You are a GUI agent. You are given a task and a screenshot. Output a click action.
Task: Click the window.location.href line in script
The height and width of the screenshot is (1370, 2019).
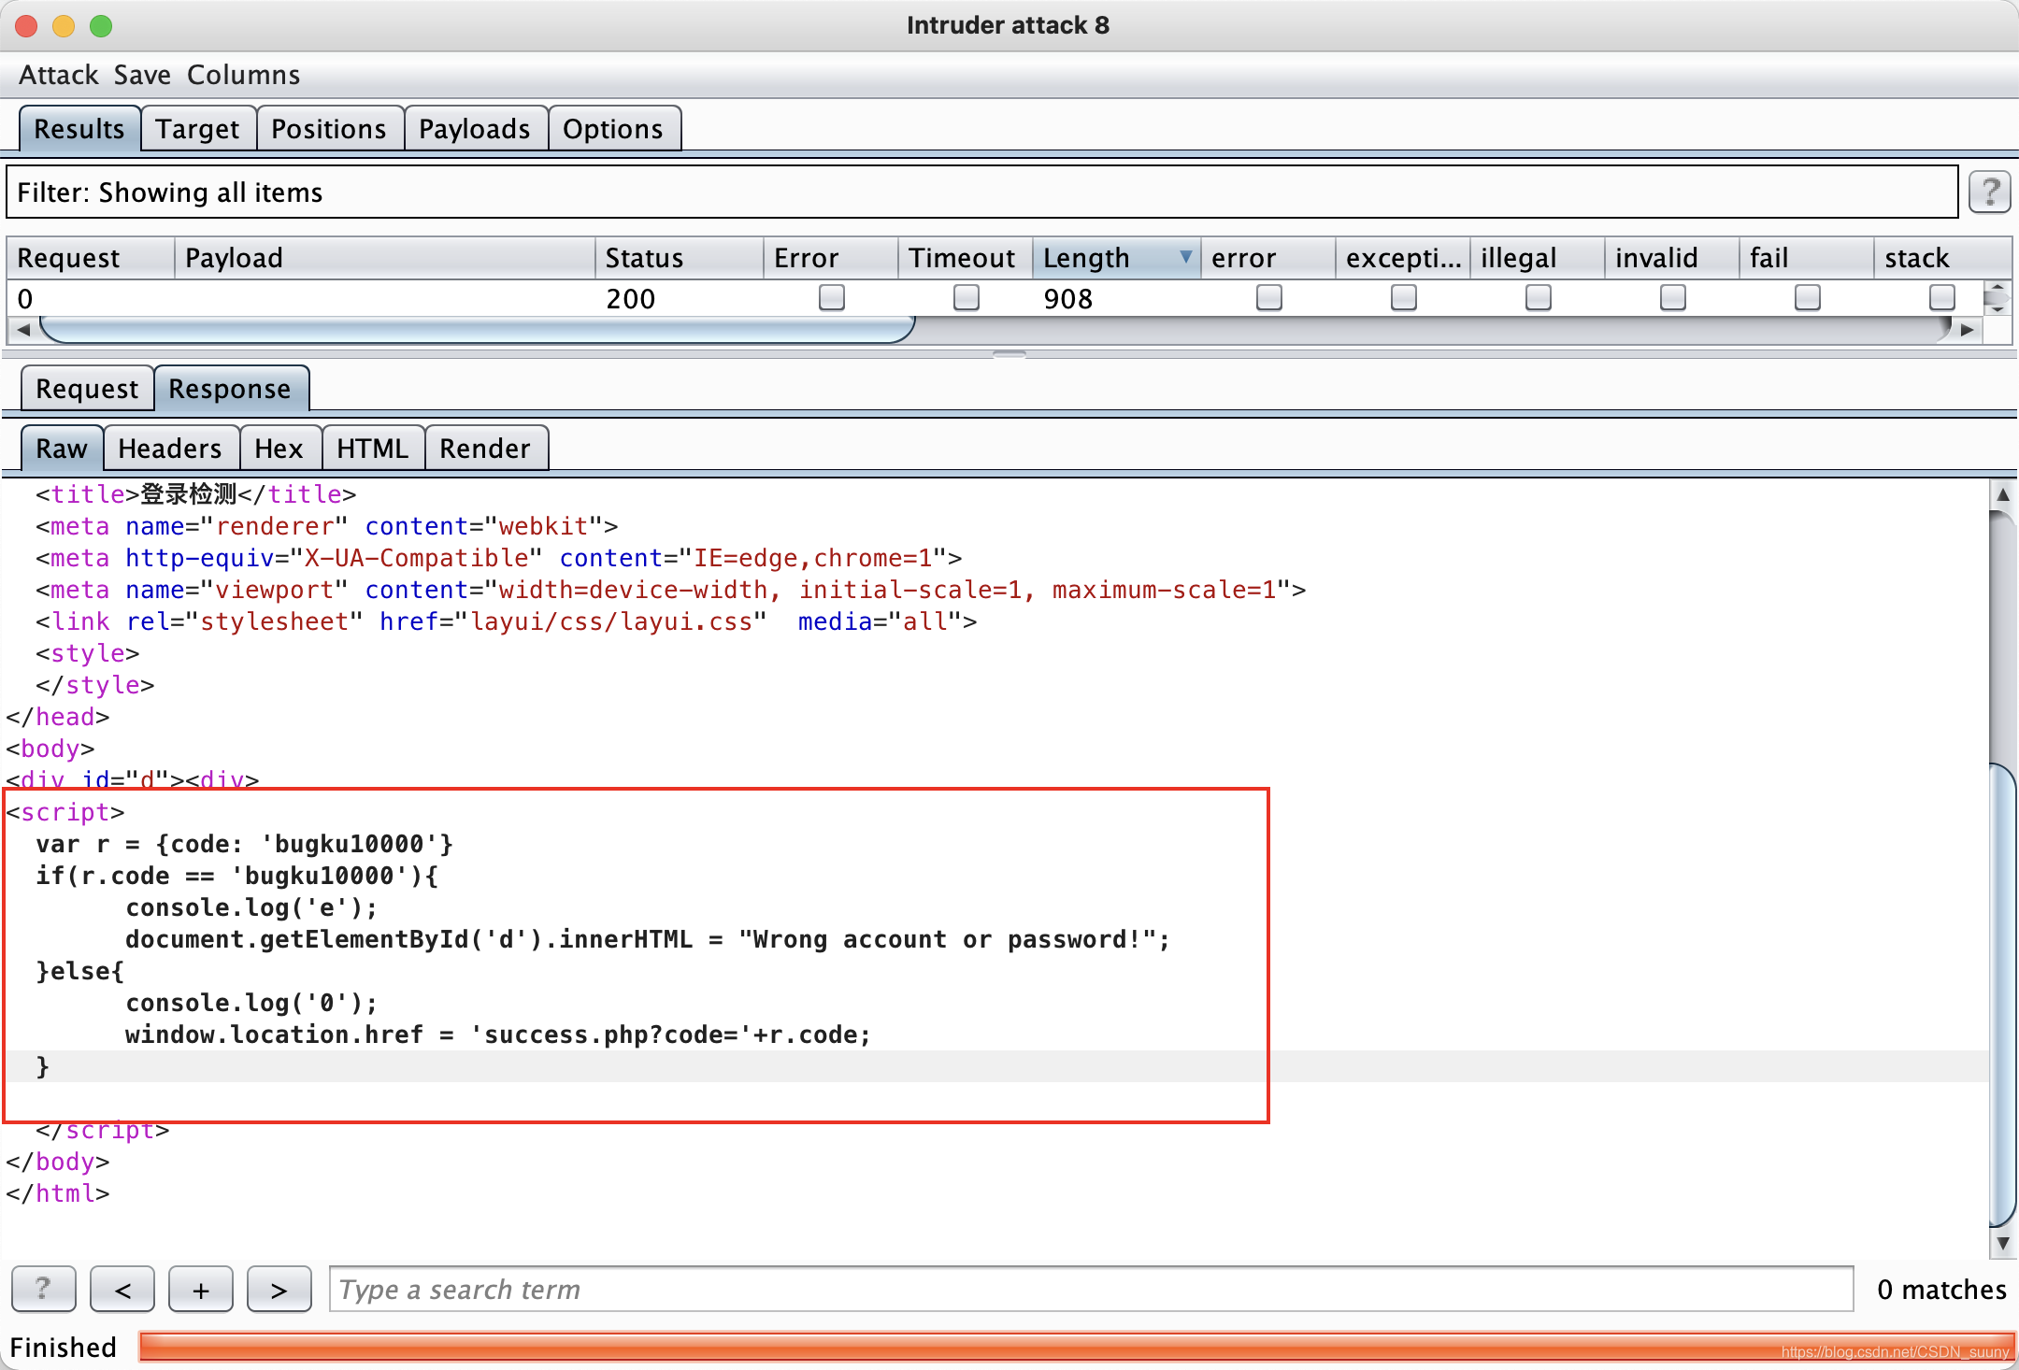(x=498, y=1035)
